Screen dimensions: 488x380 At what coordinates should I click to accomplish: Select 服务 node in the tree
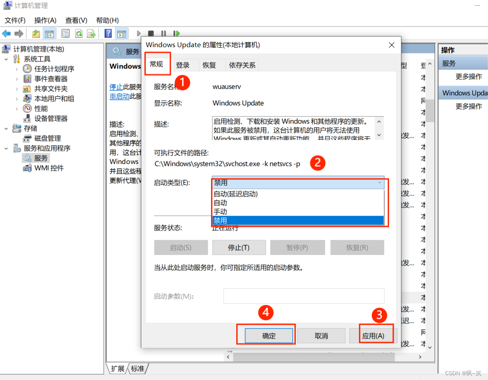click(x=41, y=158)
